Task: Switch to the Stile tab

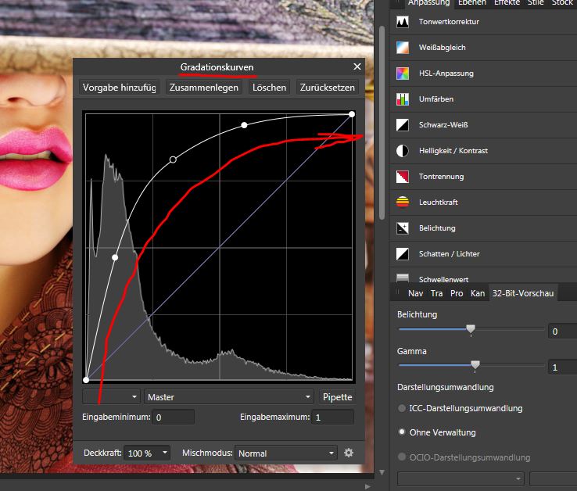Action: (x=536, y=3)
